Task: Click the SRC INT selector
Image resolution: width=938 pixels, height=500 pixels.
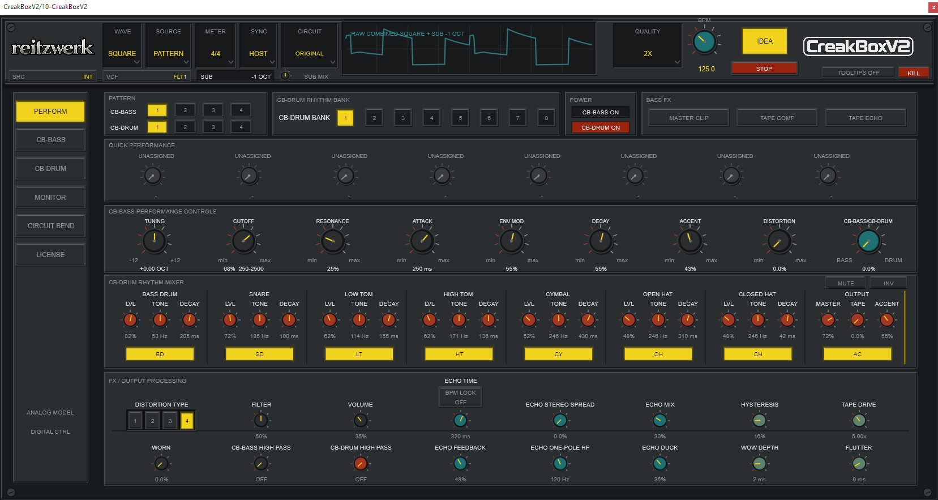Action: pyautogui.click(x=53, y=76)
